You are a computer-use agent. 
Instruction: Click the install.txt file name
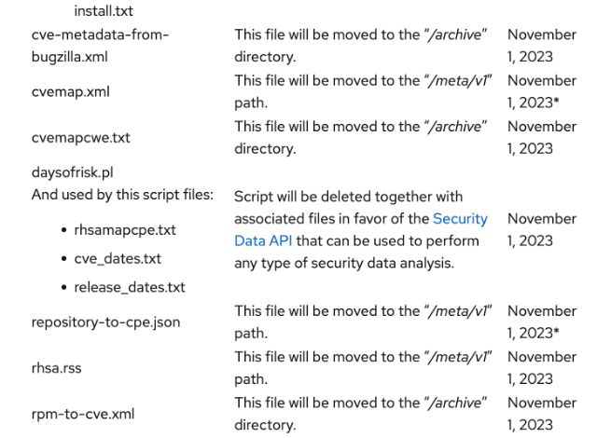pyautogui.click(x=104, y=11)
